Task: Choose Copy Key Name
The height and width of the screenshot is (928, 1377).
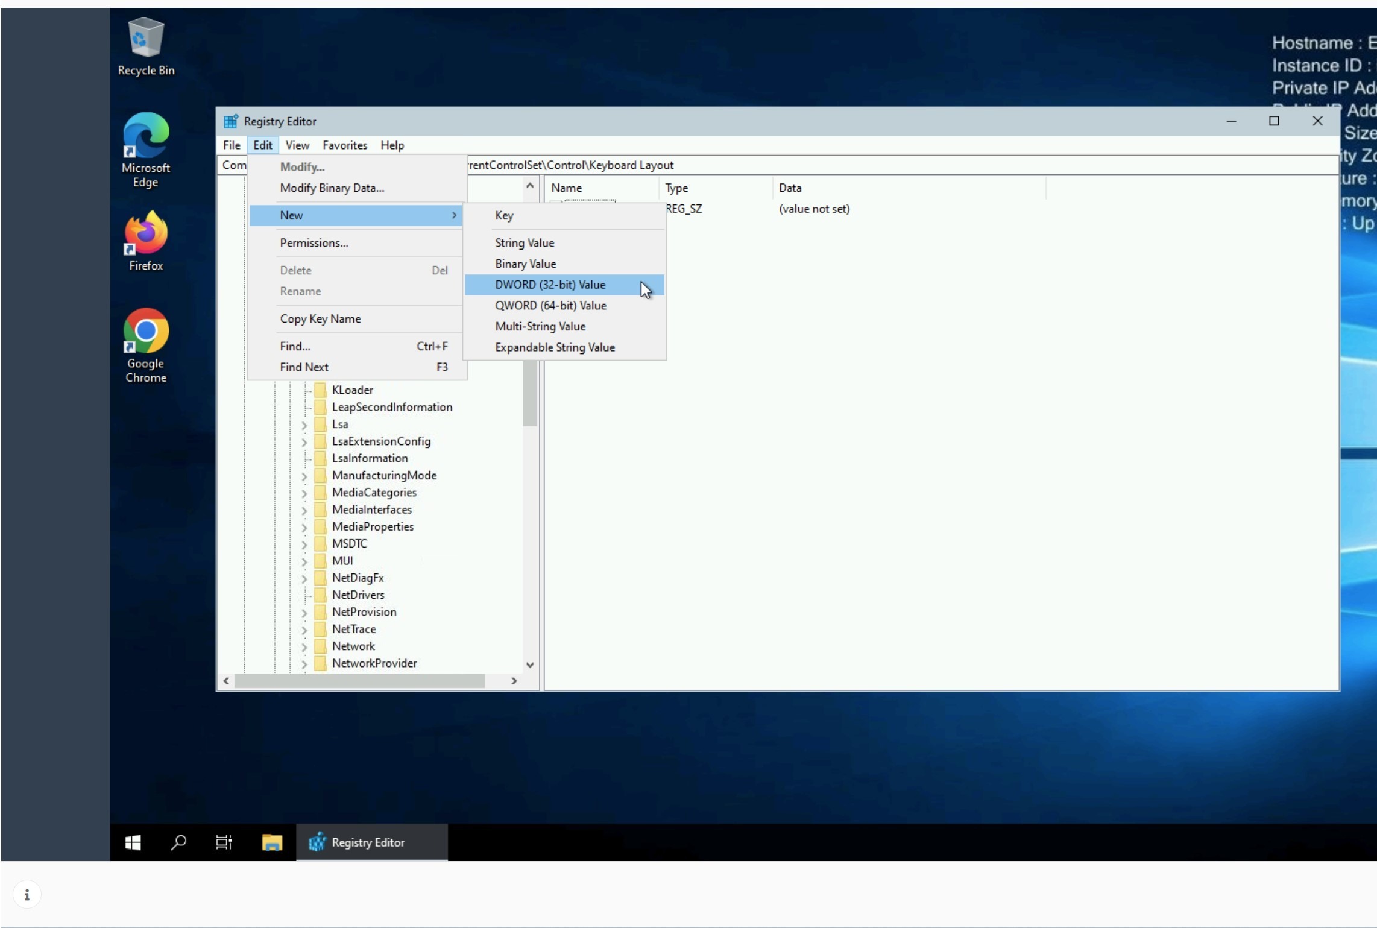Action: [356, 319]
